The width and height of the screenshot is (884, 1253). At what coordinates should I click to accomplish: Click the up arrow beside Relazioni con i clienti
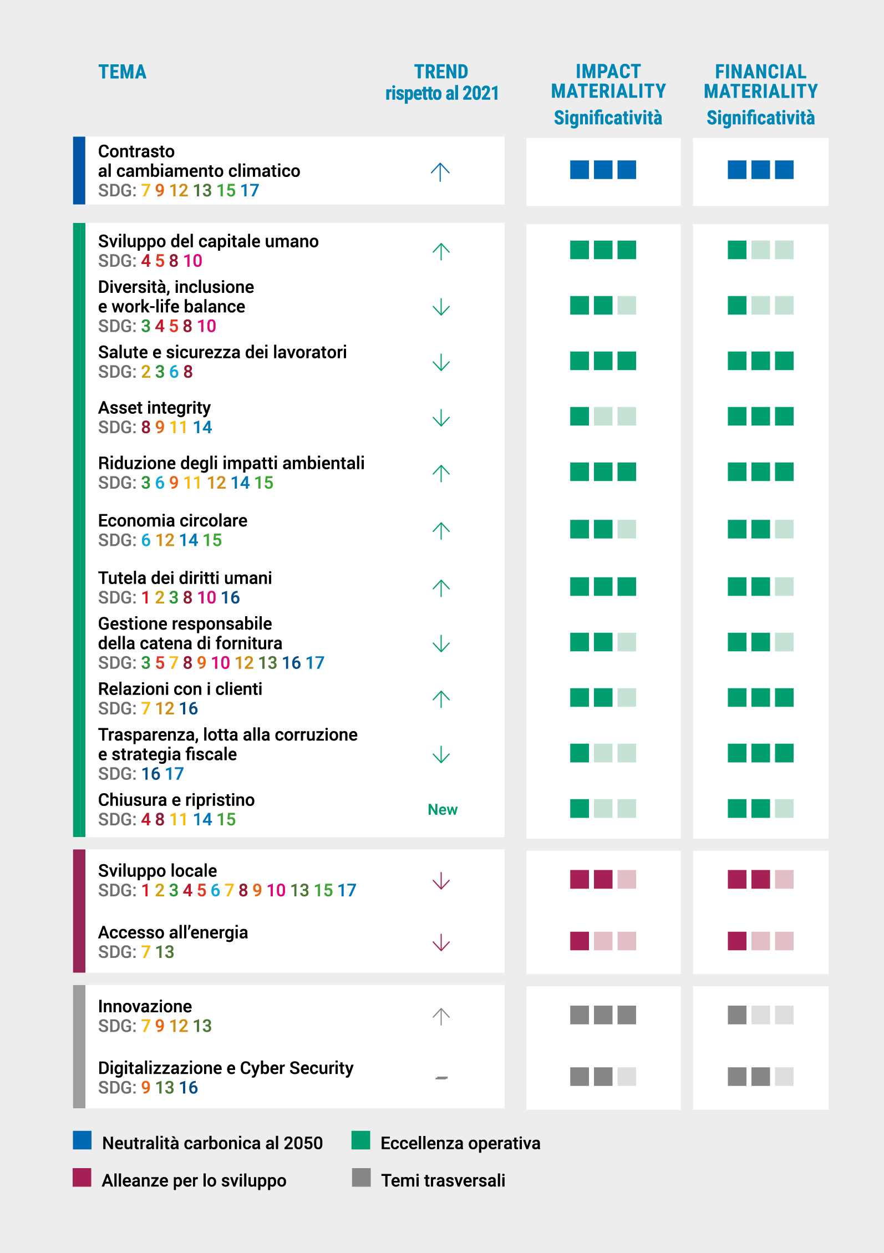(x=441, y=699)
